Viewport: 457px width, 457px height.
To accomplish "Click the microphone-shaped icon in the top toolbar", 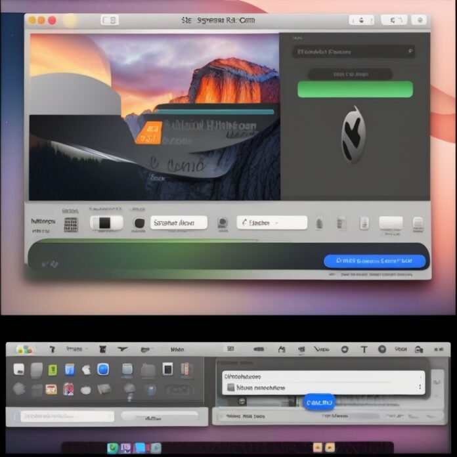I will coord(319,223).
